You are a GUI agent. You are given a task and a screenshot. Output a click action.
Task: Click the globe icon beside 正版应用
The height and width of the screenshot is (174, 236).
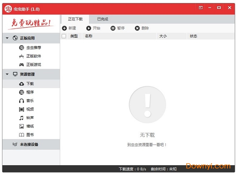tap(15, 38)
